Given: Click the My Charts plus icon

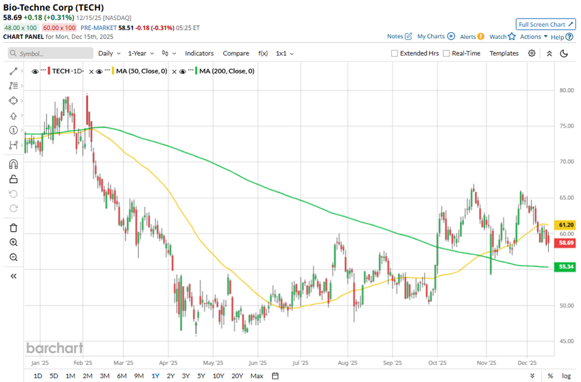Looking at the screenshot, I should point(451,36).
